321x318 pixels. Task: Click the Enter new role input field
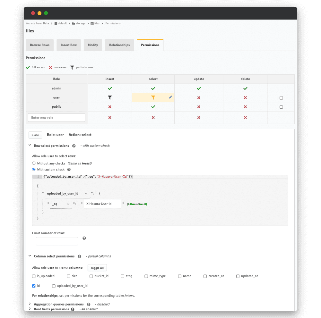[x=56, y=118]
